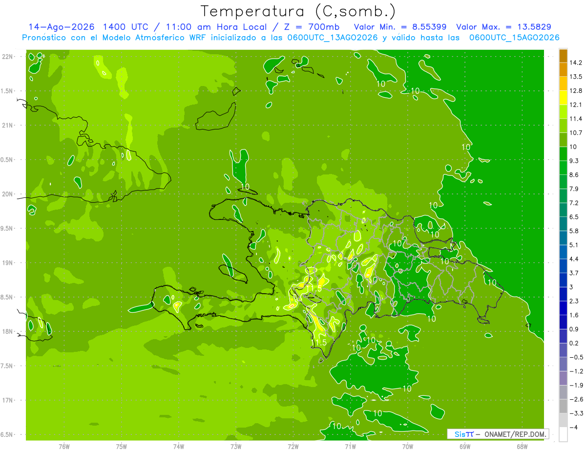This screenshot has width=586, height=453.
Task: Click the '69W' longitude label
Action: tap(465, 446)
